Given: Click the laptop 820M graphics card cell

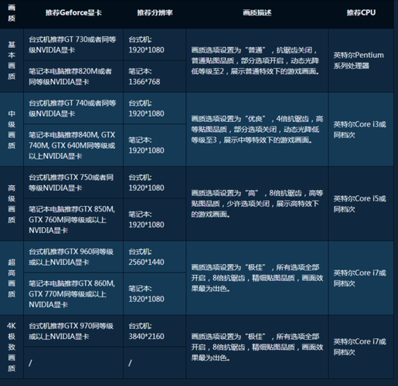Looking at the screenshot, I should tap(73, 76).
